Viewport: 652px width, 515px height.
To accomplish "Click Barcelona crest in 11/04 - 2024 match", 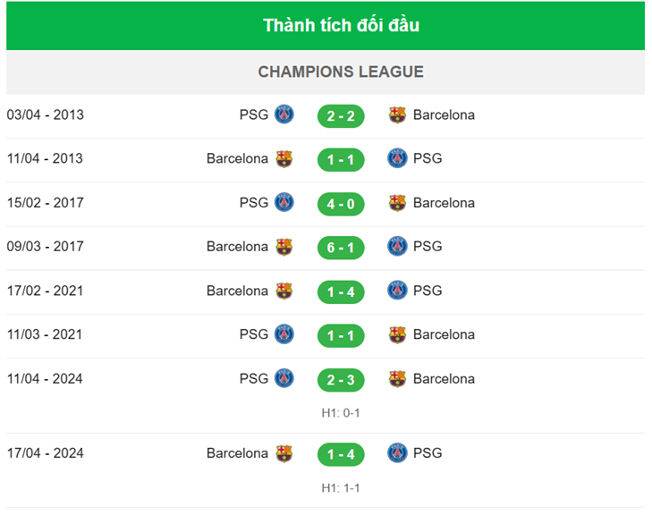I will pyautogui.click(x=397, y=379).
